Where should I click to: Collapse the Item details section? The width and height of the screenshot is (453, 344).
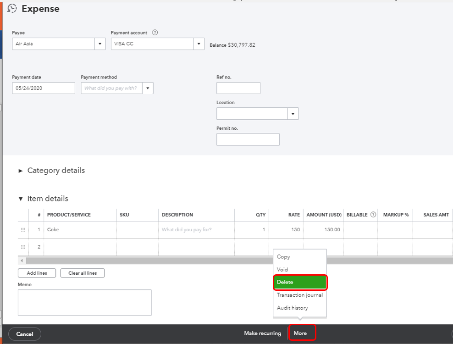(21, 199)
